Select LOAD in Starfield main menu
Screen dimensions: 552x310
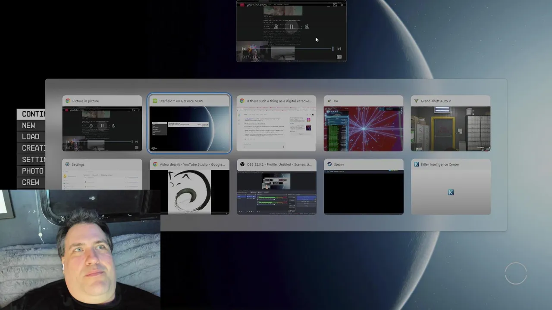point(31,136)
